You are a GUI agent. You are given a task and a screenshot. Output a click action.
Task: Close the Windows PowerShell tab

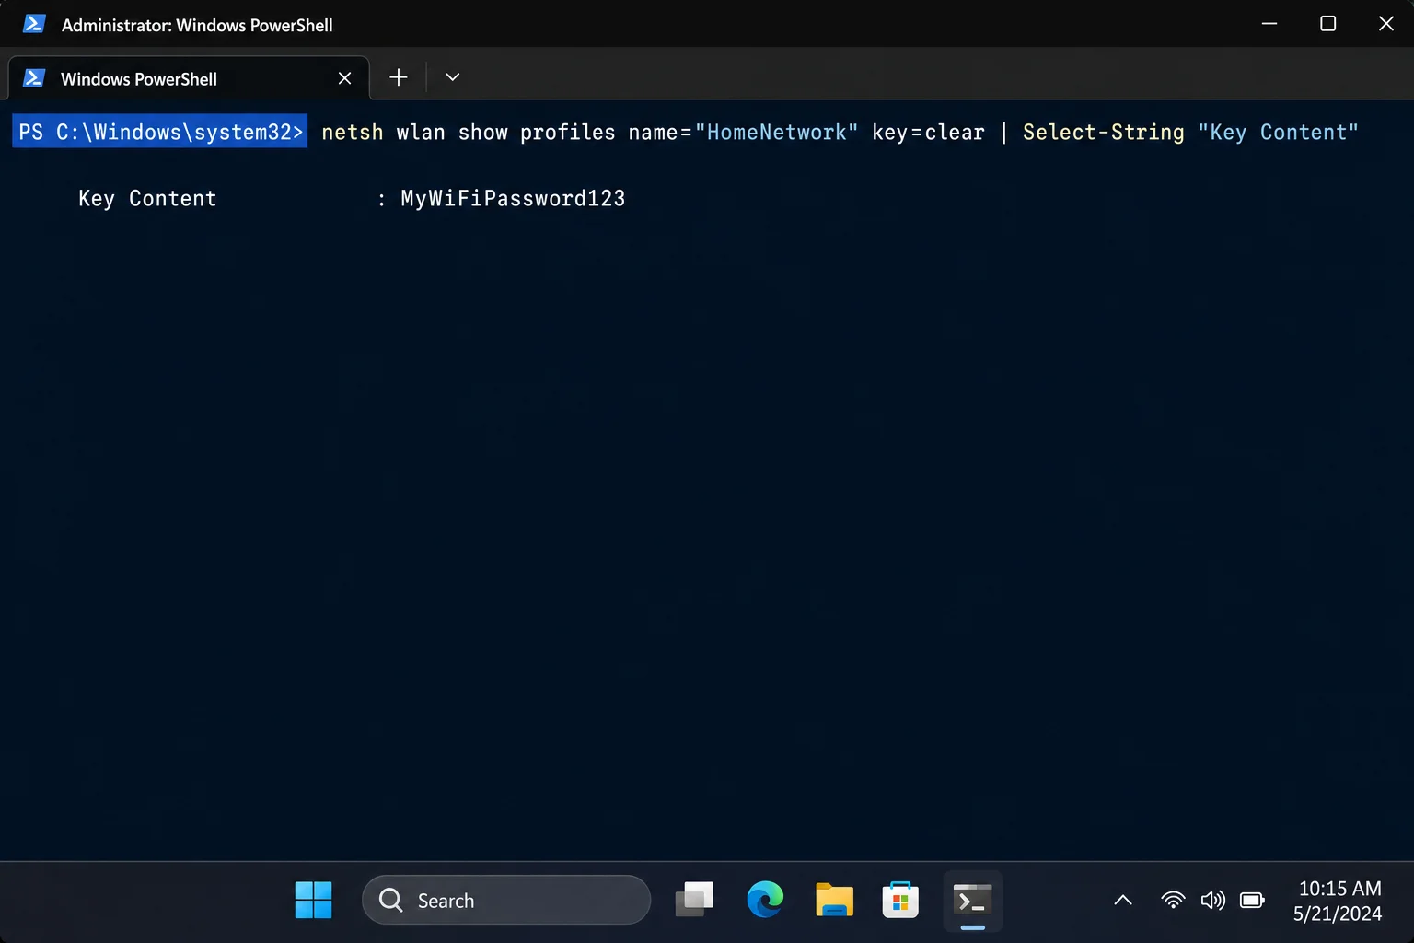pos(344,78)
